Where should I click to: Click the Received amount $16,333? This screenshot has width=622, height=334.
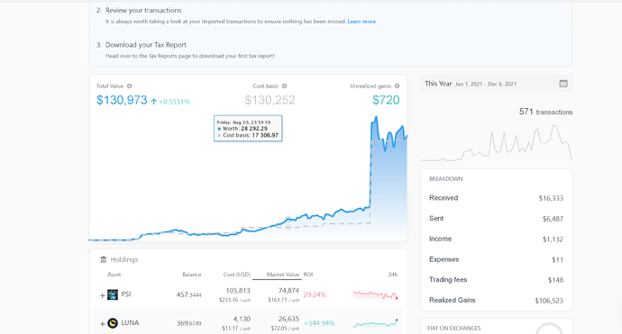tap(551, 198)
